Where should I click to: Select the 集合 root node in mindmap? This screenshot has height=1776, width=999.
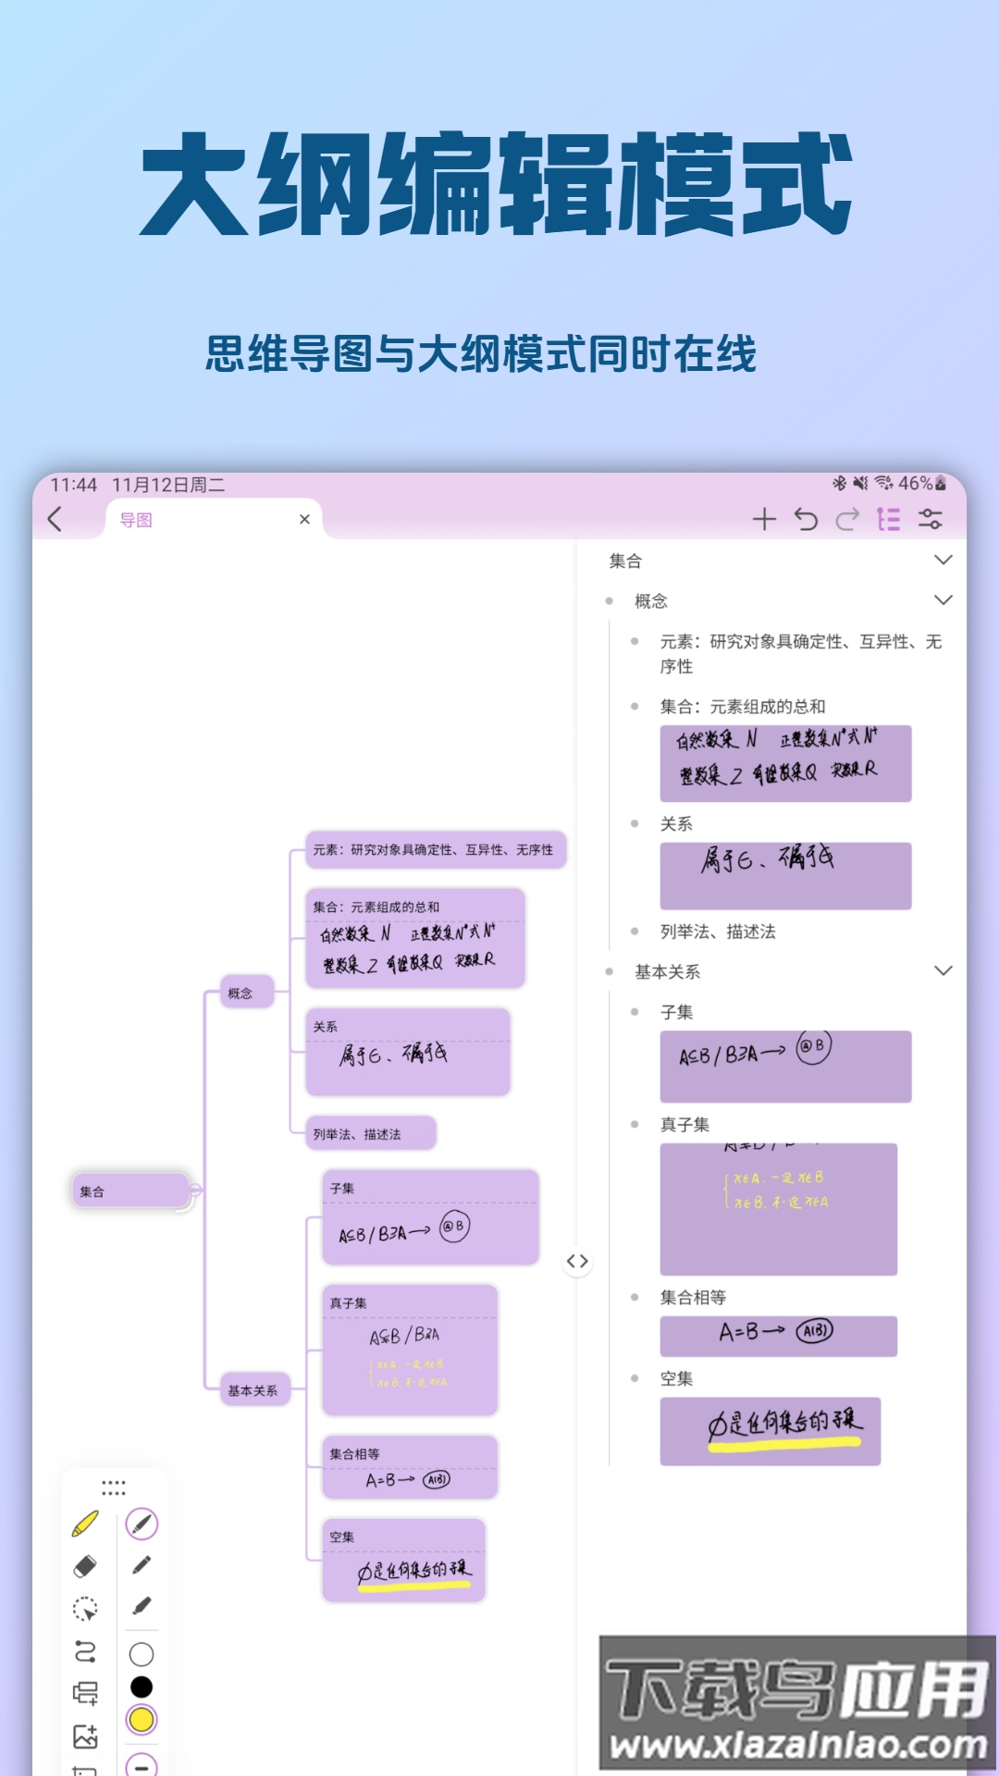(131, 1191)
